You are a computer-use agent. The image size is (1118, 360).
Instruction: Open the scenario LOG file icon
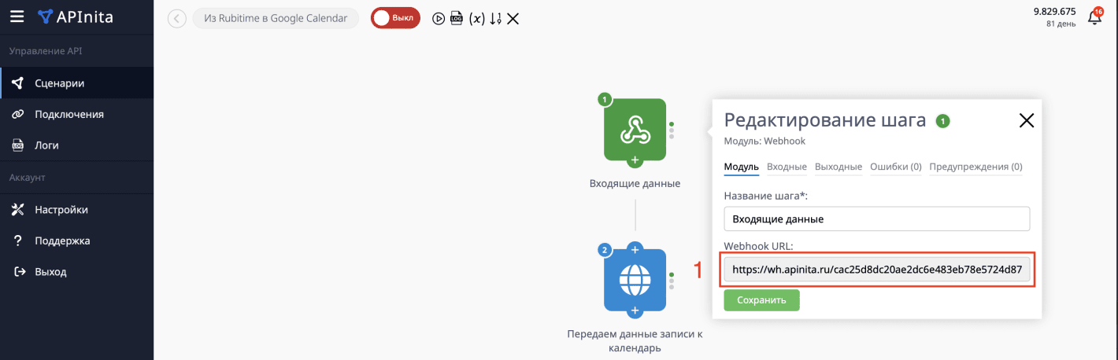click(x=456, y=18)
